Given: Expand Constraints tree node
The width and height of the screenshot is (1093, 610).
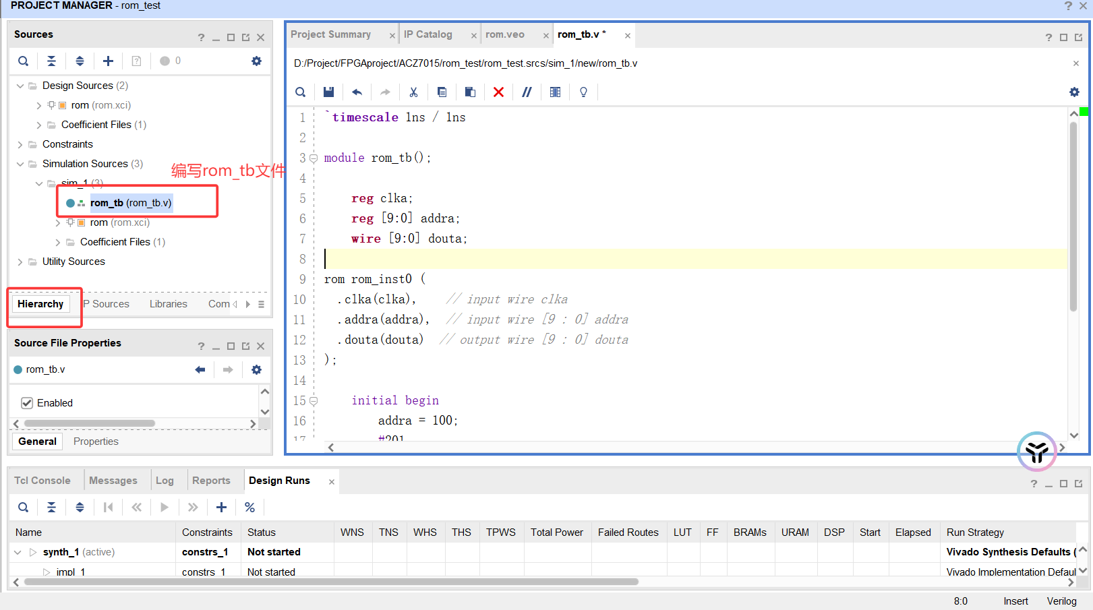Looking at the screenshot, I should coord(20,145).
